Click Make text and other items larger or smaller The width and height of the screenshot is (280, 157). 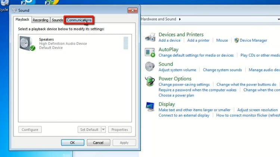pyautogui.click(x=195, y=110)
